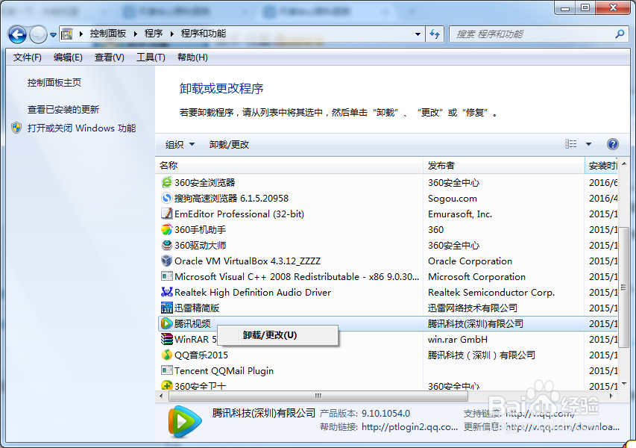636x448 pixels.
Task: Click the large 腾讯视频 details pane icon
Action: point(185,422)
